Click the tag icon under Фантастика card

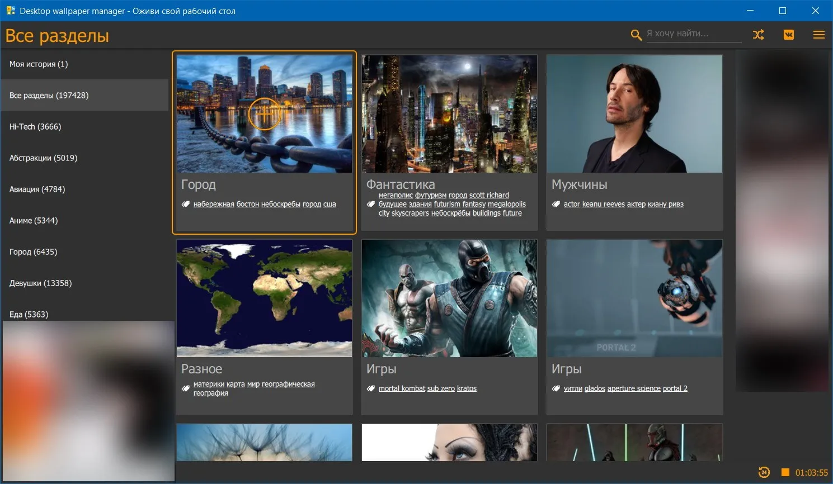point(370,204)
